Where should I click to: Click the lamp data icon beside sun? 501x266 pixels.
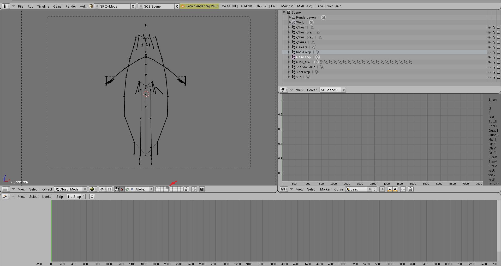pyautogui.click(x=308, y=77)
